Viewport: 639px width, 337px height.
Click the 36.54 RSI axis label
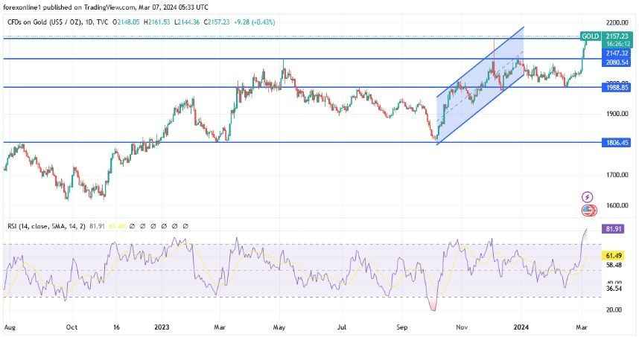(614, 288)
